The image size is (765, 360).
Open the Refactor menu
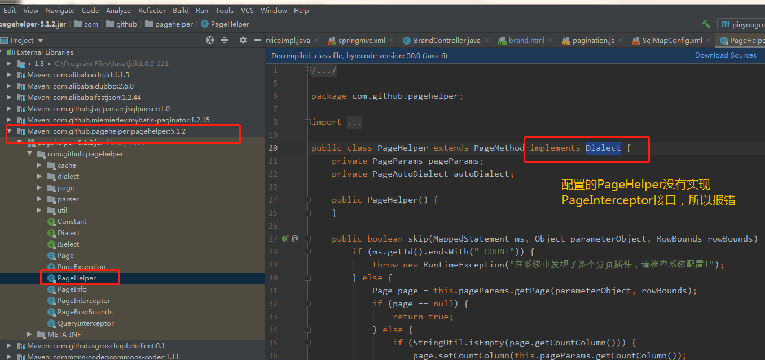pos(152,11)
